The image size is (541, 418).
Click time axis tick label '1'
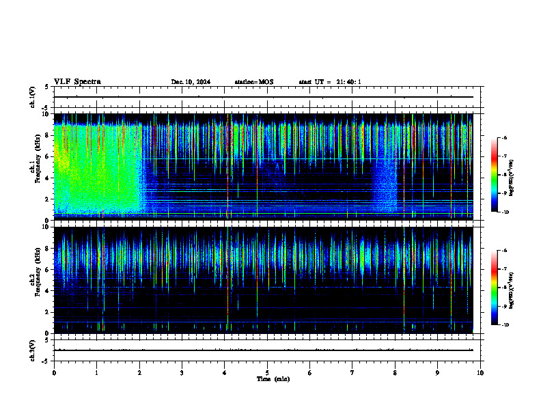click(x=96, y=373)
